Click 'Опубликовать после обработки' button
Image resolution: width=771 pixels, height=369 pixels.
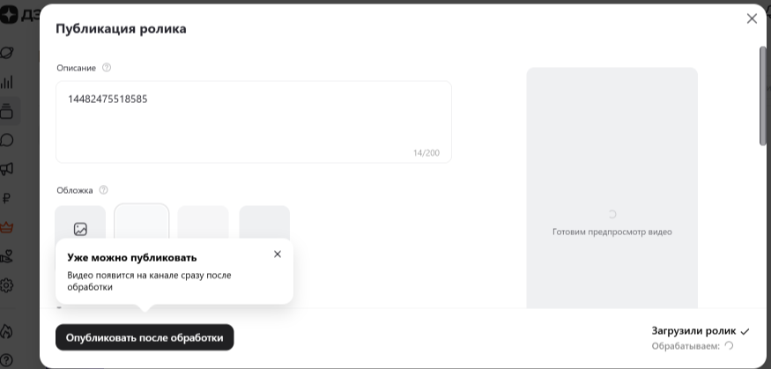pyautogui.click(x=145, y=337)
